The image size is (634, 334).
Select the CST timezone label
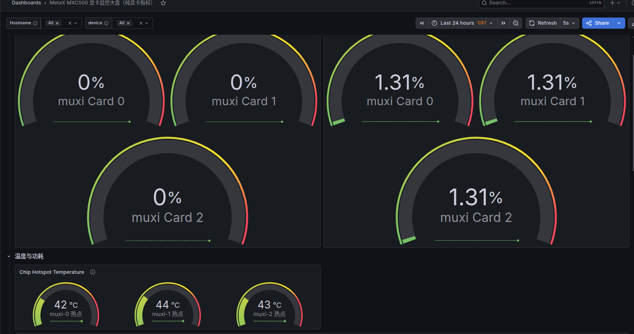click(x=482, y=23)
